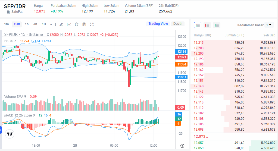Expand more timeframes dropdown arrow
This screenshot has height=151, width=278.
click(51, 24)
